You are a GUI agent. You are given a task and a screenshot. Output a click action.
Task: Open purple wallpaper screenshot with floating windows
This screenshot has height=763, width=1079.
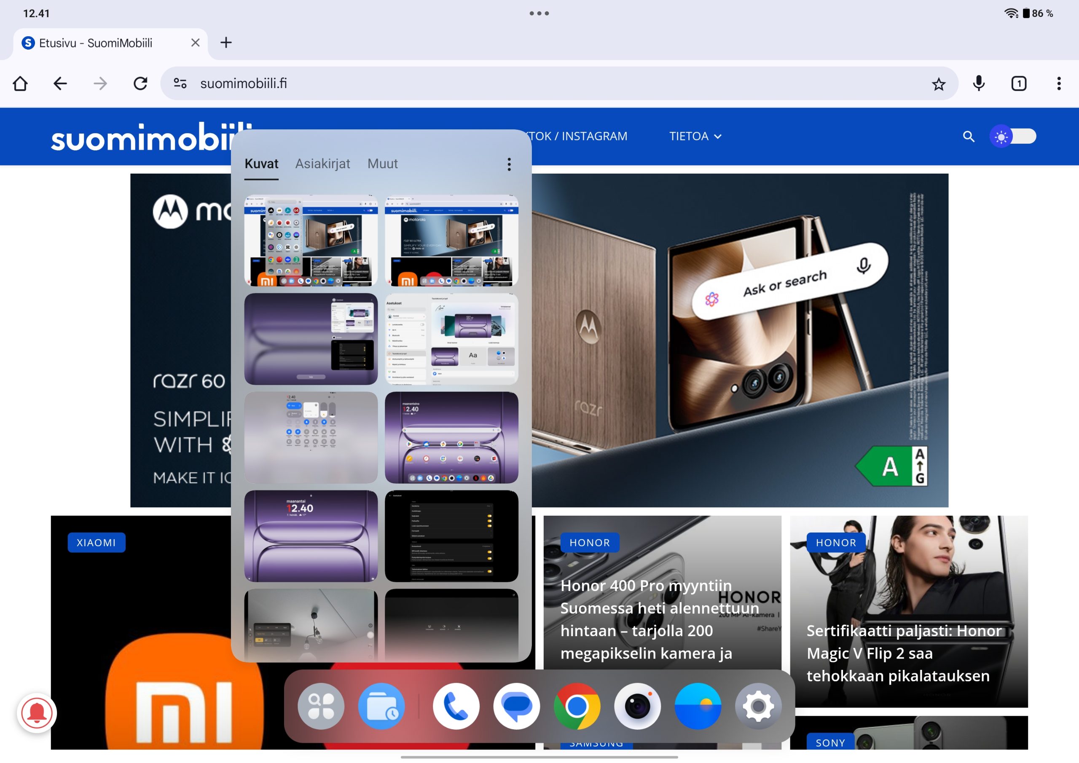tap(311, 339)
